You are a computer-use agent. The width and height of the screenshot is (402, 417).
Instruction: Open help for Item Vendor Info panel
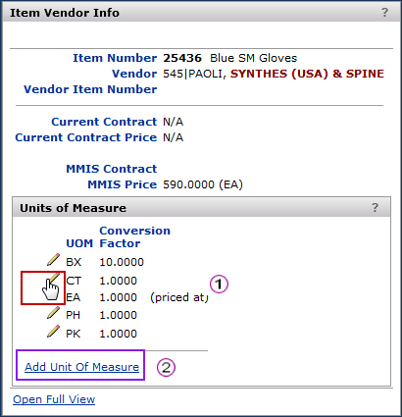(384, 13)
